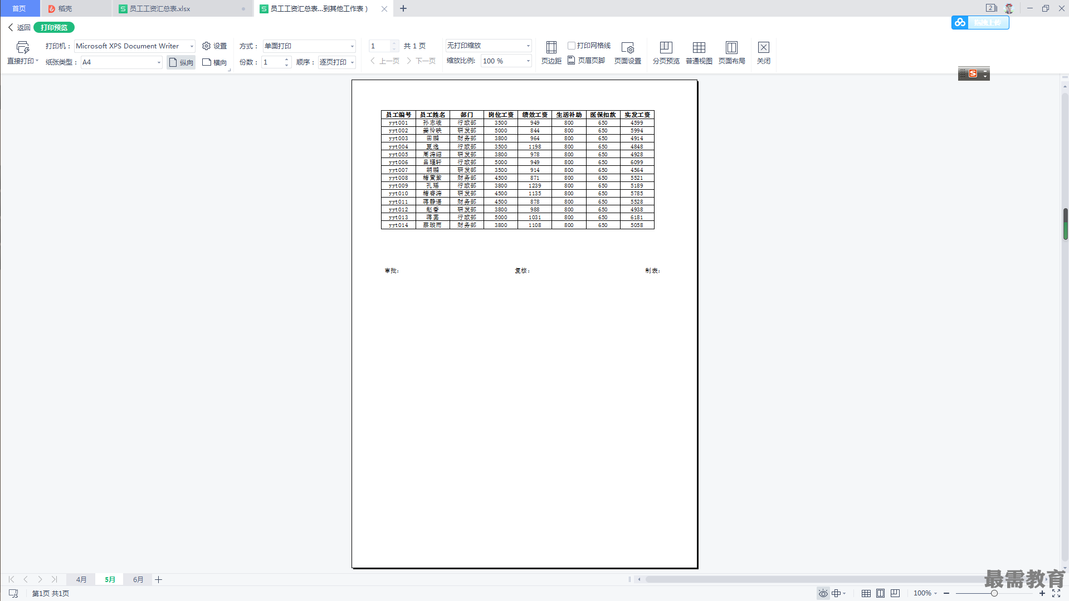This screenshot has height=601, width=1069.
Task: Click the zoom out minus icon
Action: [946, 593]
